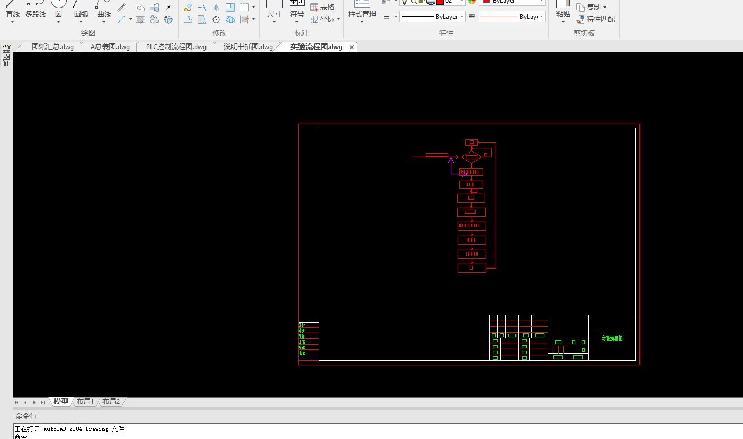Jump to first layout tab arrow

point(17,402)
